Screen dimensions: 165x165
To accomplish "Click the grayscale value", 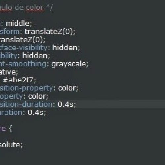I will click(69, 64).
